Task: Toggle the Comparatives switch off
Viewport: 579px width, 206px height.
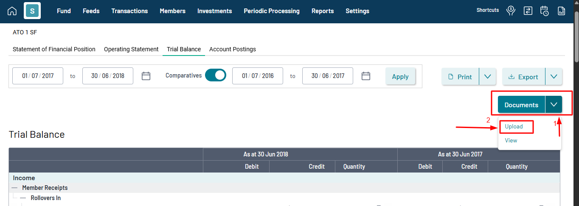Action: click(x=216, y=75)
